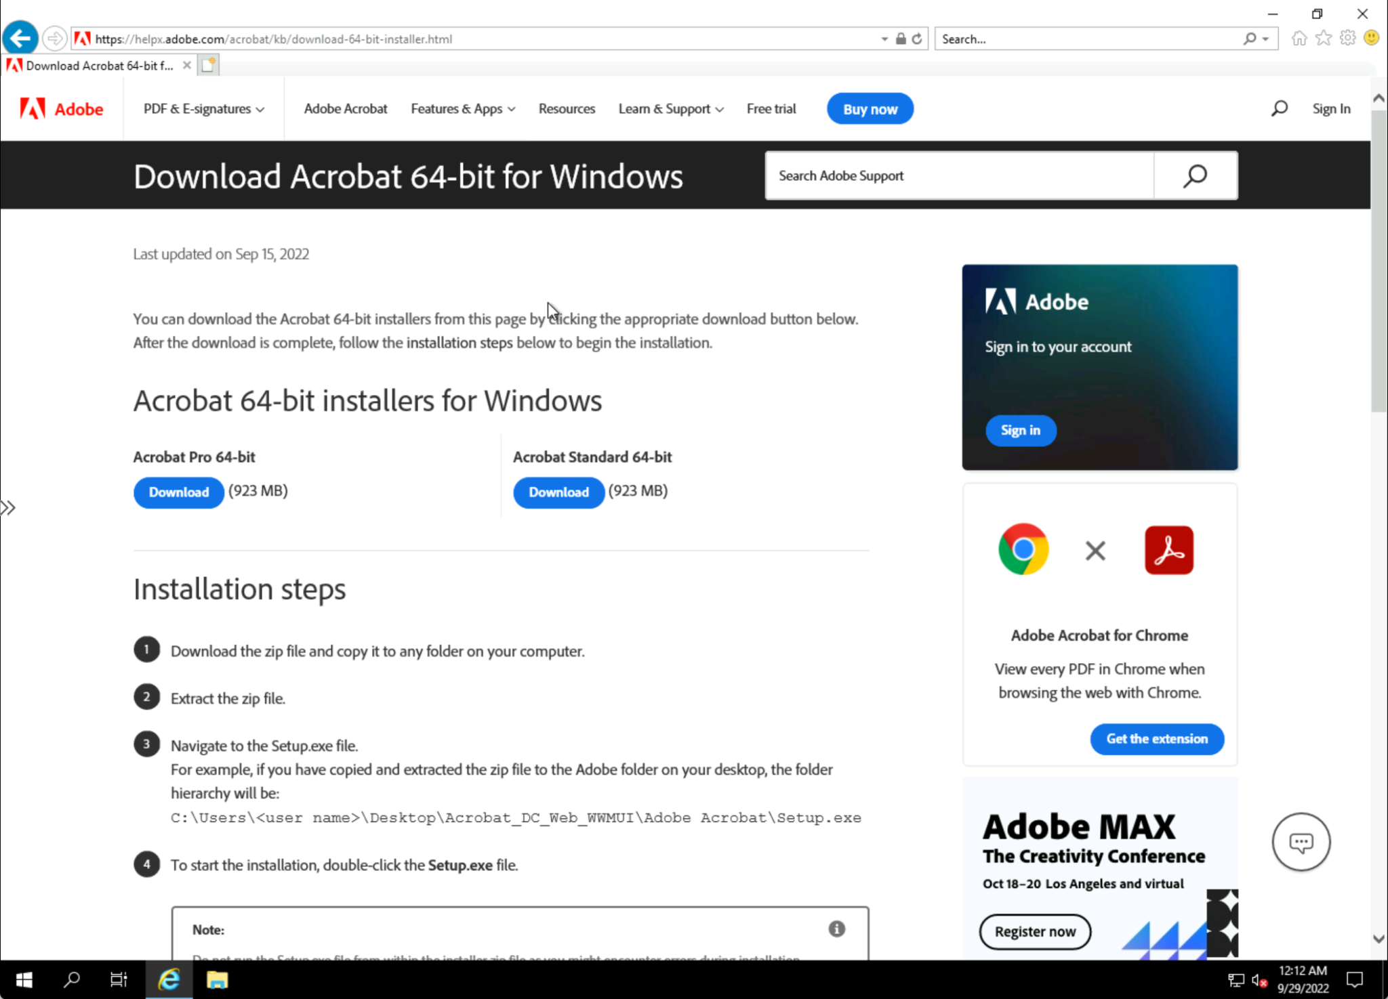The image size is (1388, 999).
Task: Expand Learn & Support dropdown
Action: point(670,108)
